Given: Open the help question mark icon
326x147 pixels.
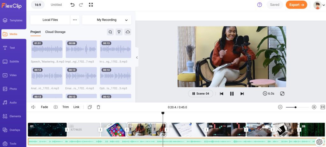Looking at the screenshot, I should pos(259,5).
